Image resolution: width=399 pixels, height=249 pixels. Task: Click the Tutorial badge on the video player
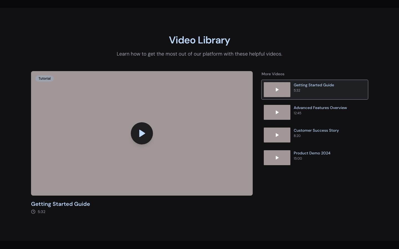tap(44, 79)
